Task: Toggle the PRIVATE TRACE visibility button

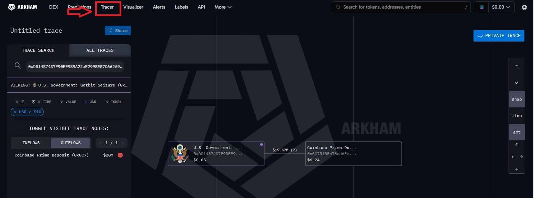Action: (499, 36)
